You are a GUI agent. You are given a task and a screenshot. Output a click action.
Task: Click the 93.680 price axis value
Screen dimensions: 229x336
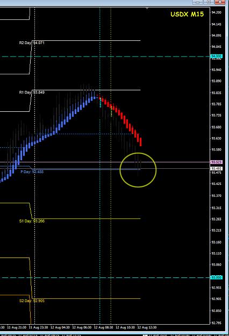coord(216,127)
